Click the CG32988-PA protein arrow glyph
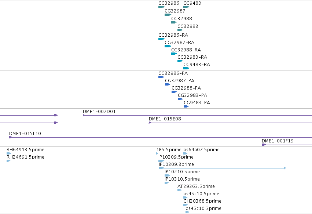The height and width of the screenshot is (214, 312). [174, 92]
